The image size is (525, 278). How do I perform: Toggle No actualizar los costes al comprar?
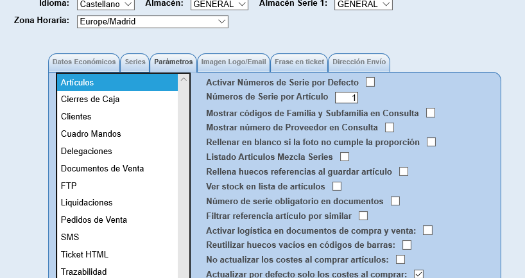point(400,259)
